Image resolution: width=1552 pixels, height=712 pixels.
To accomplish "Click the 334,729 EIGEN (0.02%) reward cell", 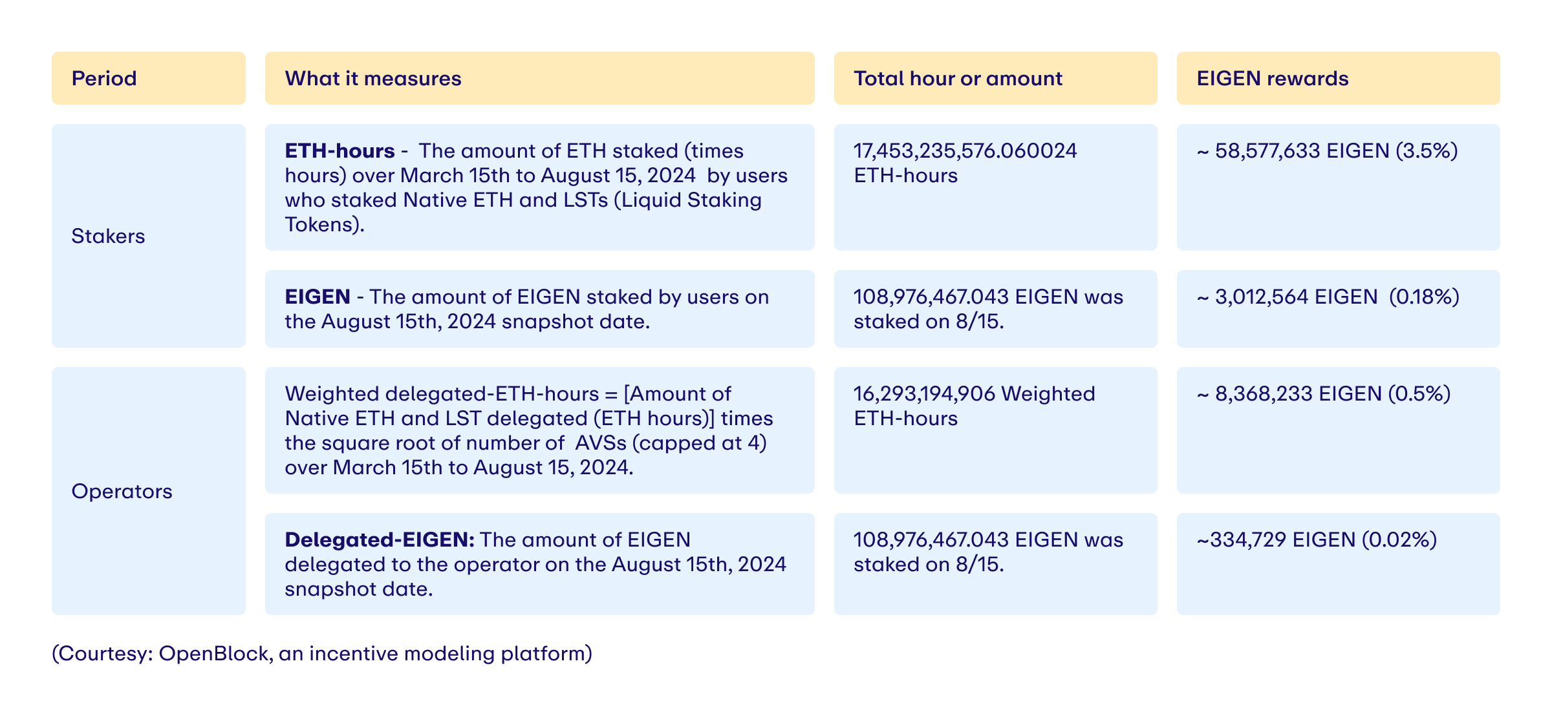I will [1339, 564].
